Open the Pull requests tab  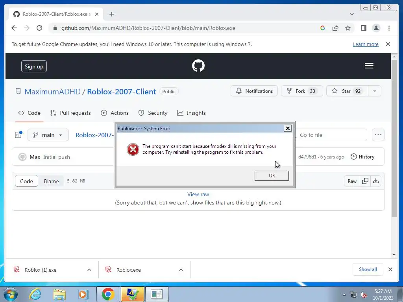click(71, 113)
